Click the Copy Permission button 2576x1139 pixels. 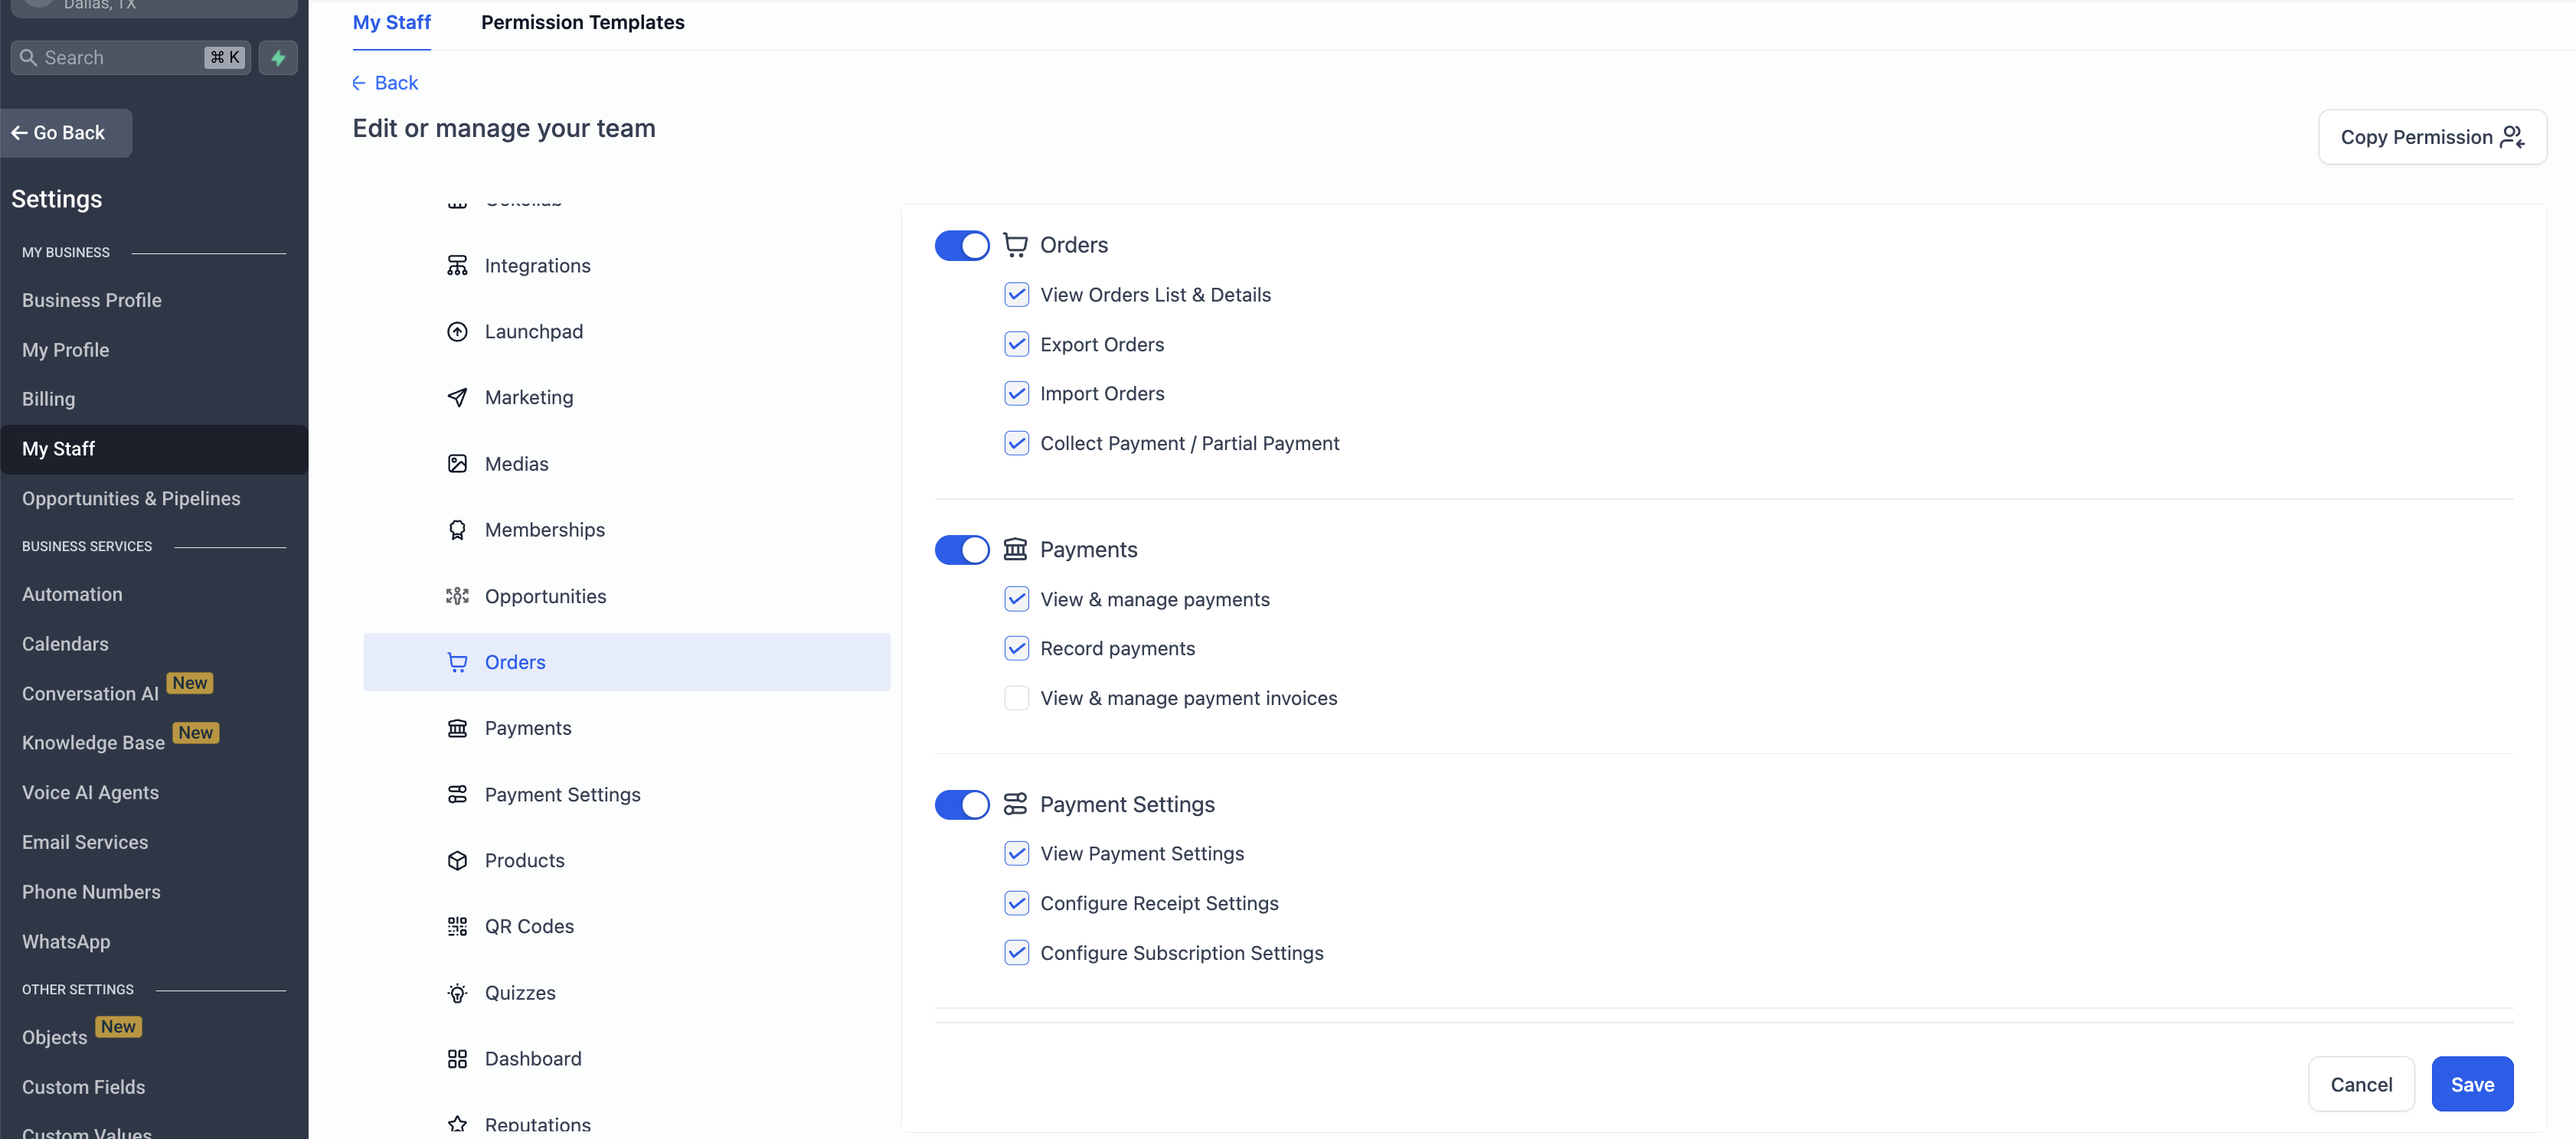point(2431,137)
